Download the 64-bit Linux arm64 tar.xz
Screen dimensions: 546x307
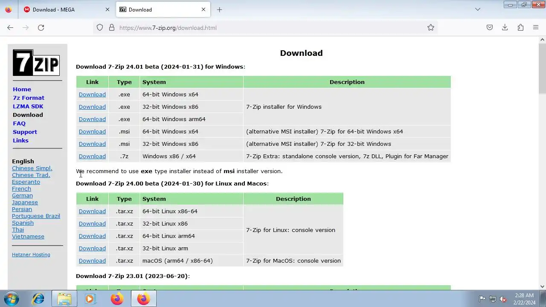(92, 236)
